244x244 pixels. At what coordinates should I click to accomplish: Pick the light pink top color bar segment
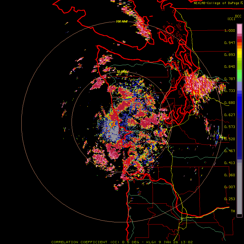[x=239, y=29]
